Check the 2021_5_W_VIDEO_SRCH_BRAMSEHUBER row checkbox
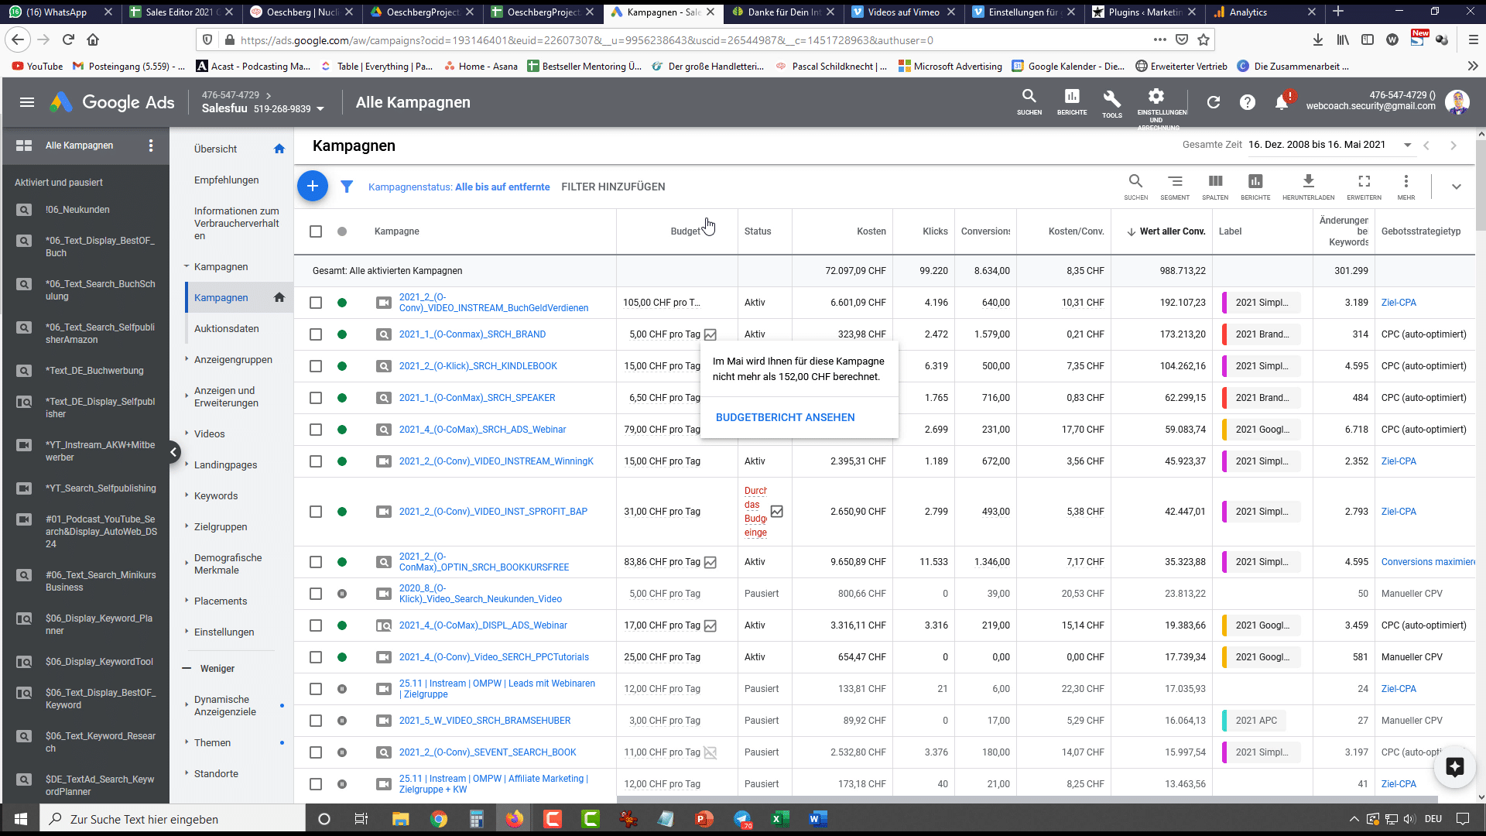1486x836 pixels. point(316,721)
